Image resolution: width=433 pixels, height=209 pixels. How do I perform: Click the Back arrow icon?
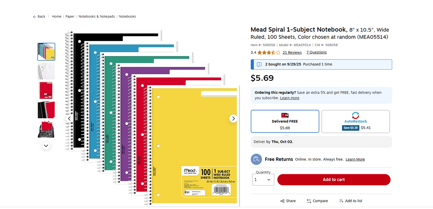tap(35, 16)
